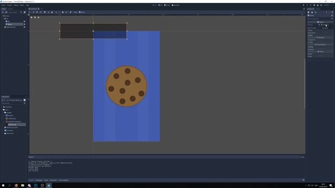Load a resource with the Inspector folder icon
Screen dimensions: 335x188
312,12
